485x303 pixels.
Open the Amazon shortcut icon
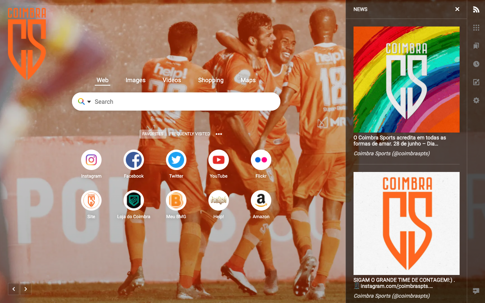tap(261, 200)
